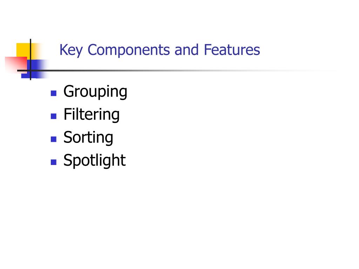Click the blue bullet square beside Filtering

pos(54,116)
